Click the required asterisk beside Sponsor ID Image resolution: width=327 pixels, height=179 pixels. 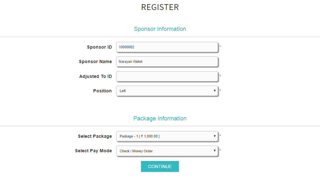pos(220,47)
